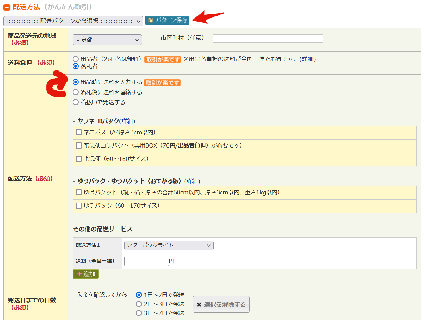Click the (詳細) link in 送料負担 row
The image size is (426, 320).
(308, 59)
